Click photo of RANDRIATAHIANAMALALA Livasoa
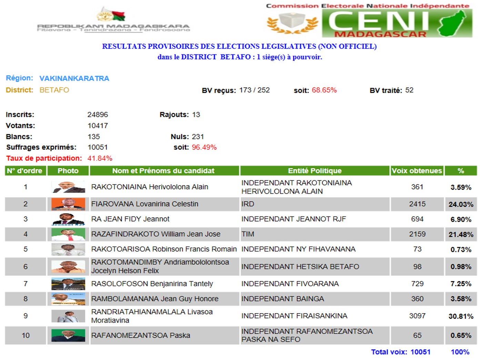The height and width of the screenshot is (360, 484). point(68,316)
